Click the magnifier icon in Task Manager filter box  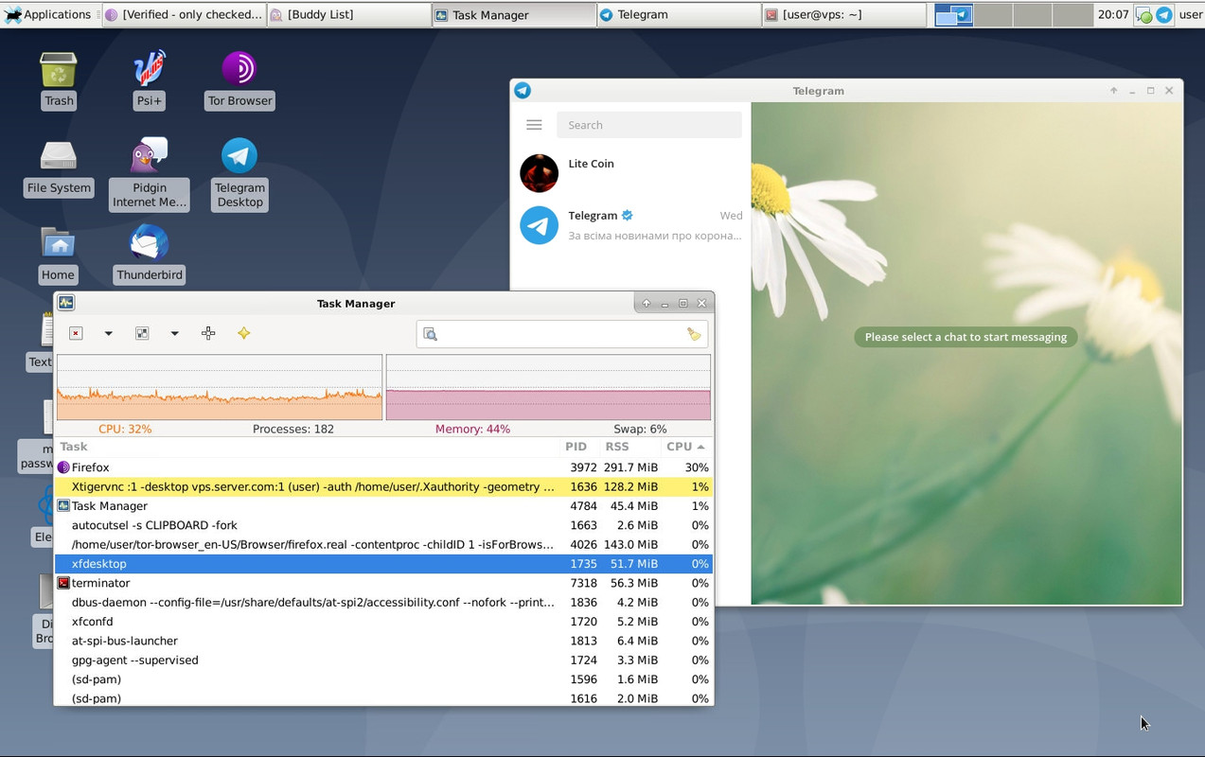[x=430, y=334]
